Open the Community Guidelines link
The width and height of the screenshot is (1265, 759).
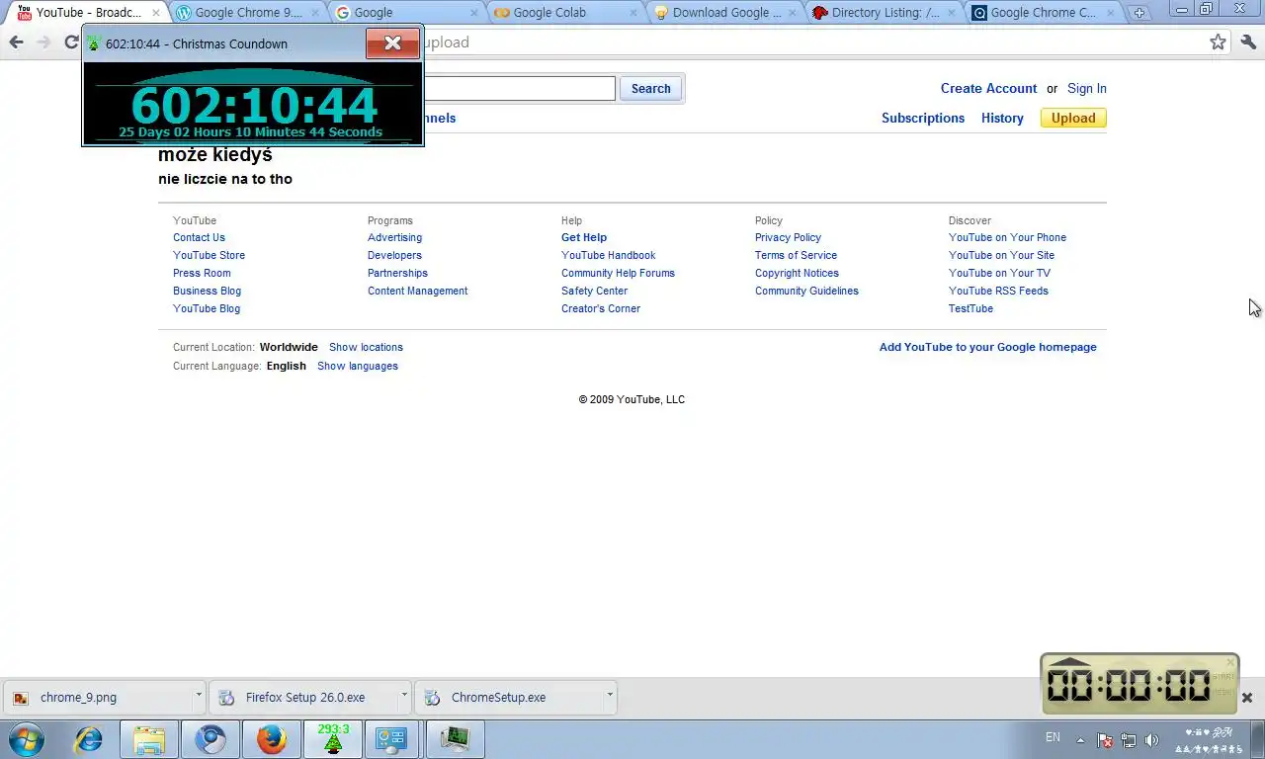[x=806, y=291]
